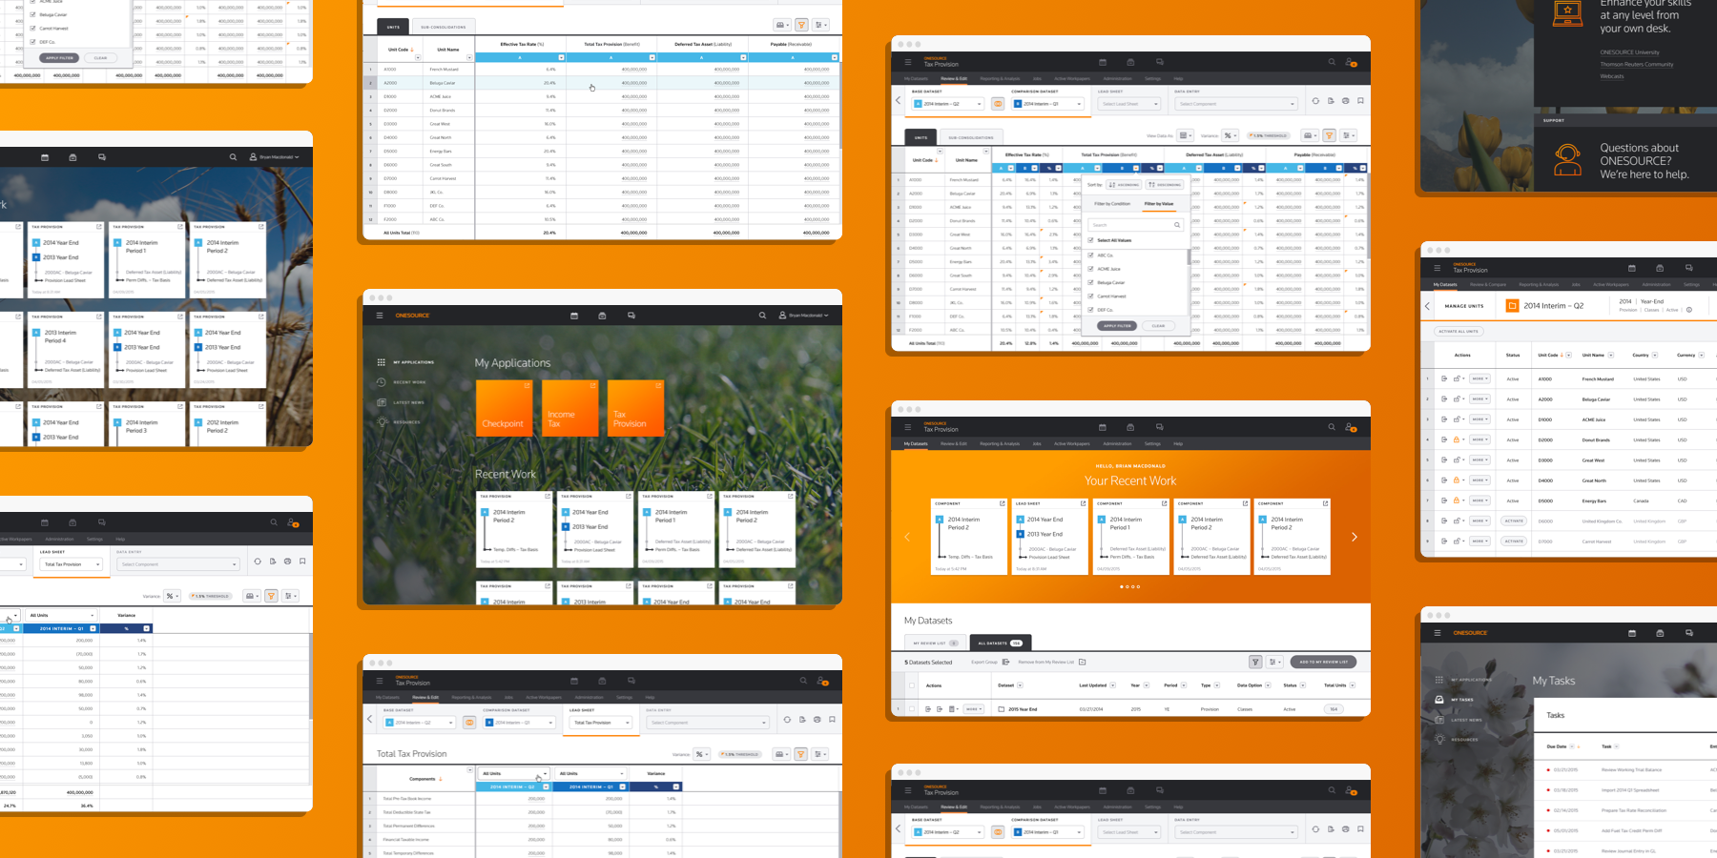Click orange compare icon between datasets in filter-popup window
This screenshot has width=1717, height=858.
pos(998,103)
